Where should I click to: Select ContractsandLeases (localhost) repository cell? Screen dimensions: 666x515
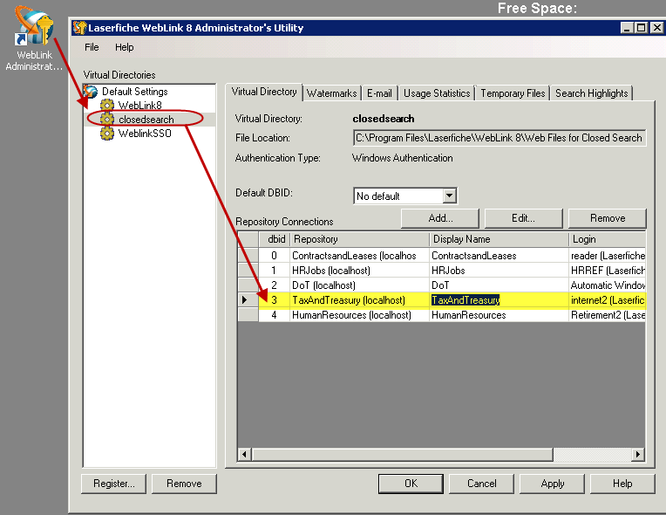tap(360, 256)
